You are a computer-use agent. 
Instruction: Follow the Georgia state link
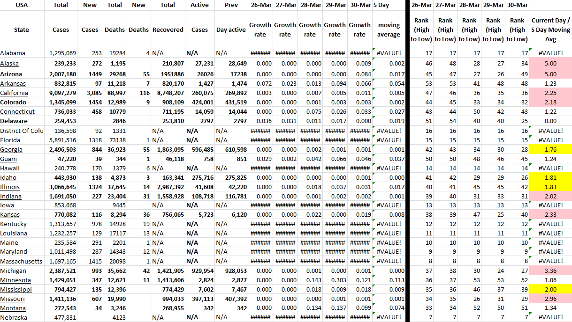tap(11, 149)
